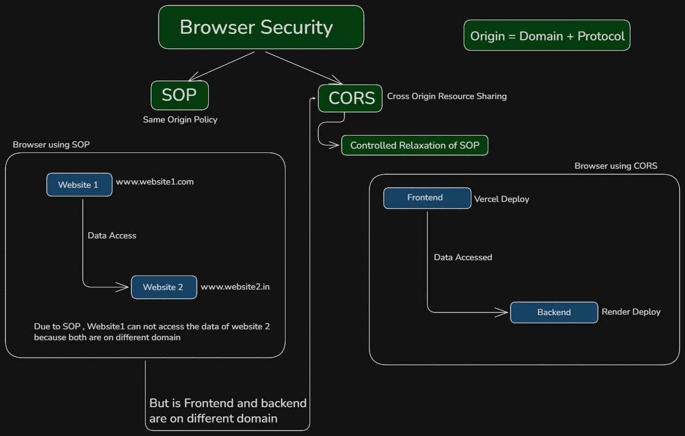Viewport: 685px width, 436px height.
Task: Click the Browser using SOP heading
Action: click(x=51, y=145)
